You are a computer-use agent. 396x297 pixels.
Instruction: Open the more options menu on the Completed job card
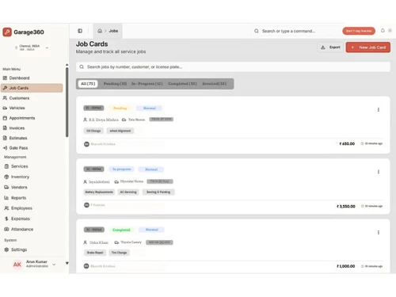pyautogui.click(x=379, y=232)
